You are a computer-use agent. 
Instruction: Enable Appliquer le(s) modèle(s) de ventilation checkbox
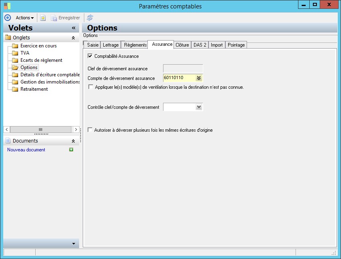tap(91, 87)
